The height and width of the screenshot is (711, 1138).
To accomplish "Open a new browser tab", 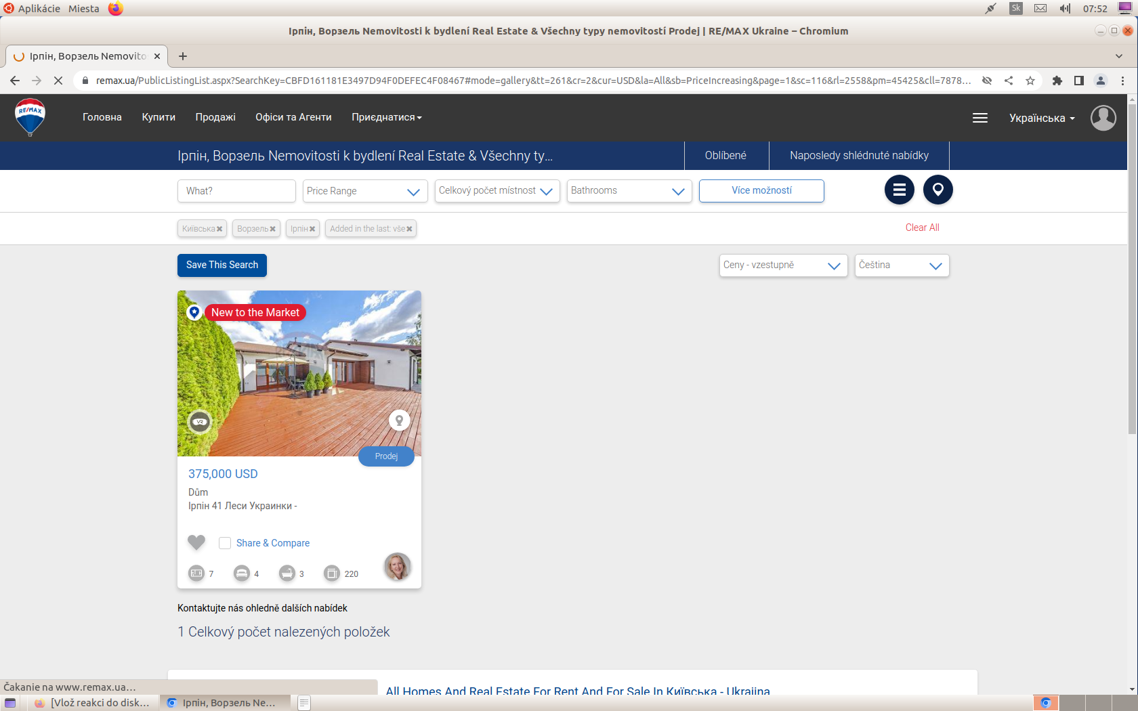I will (183, 56).
